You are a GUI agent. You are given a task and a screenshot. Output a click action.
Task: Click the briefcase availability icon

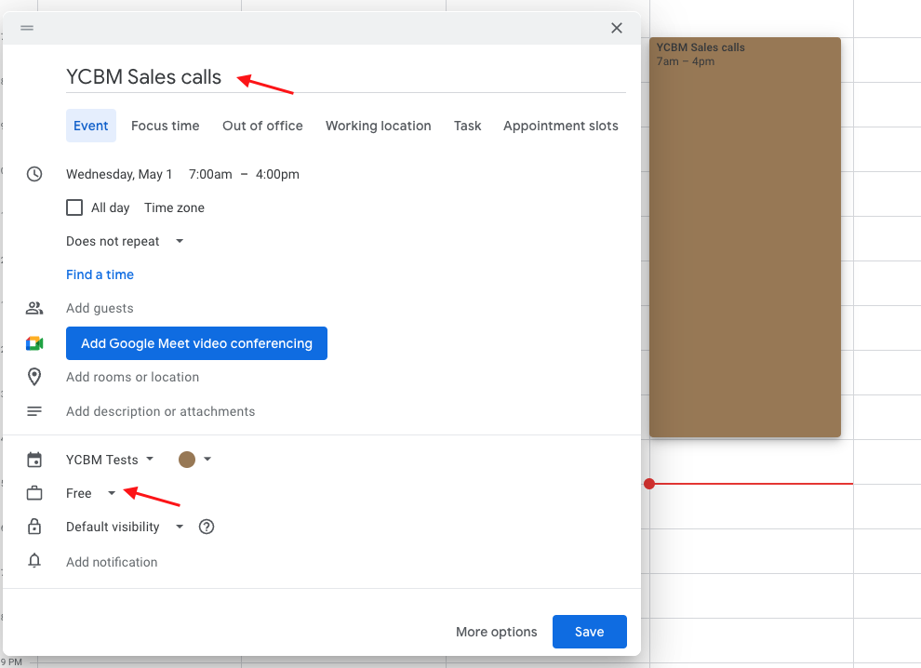[x=34, y=493]
